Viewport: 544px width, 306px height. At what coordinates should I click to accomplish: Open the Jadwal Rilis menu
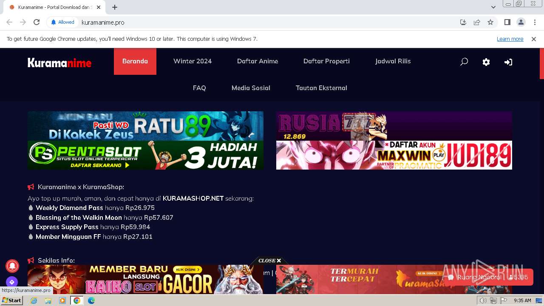click(x=393, y=61)
